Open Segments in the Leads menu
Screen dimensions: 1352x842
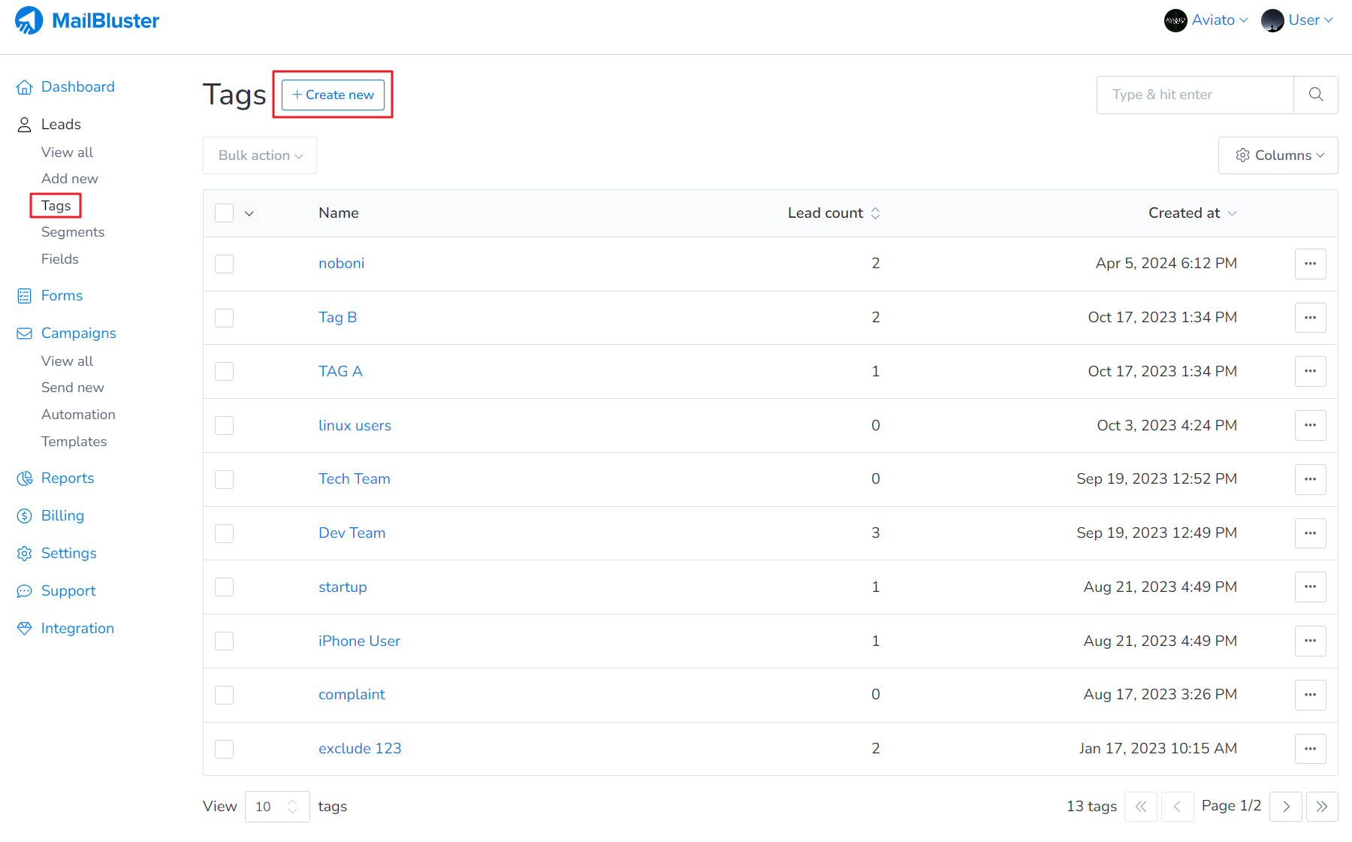point(73,232)
